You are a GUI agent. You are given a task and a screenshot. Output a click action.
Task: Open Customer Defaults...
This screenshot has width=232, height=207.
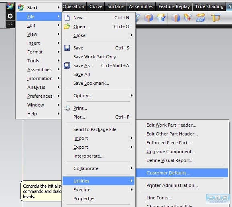pyautogui.click(x=182, y=173)
